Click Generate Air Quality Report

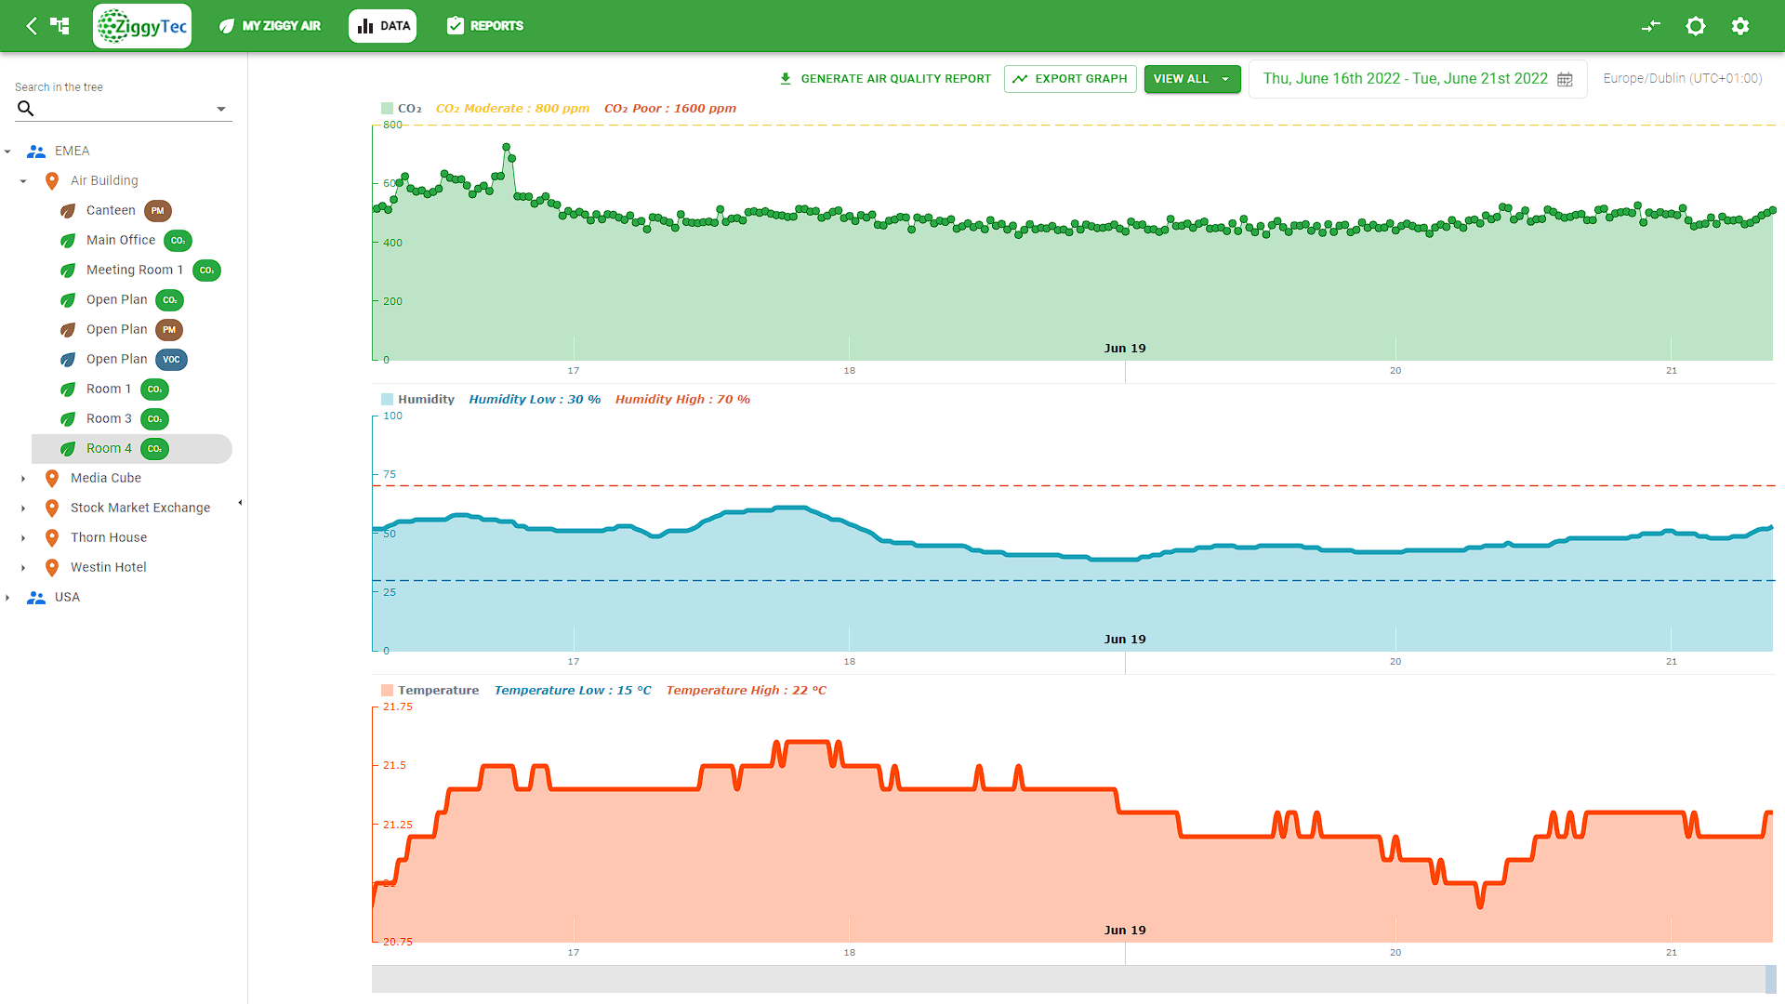coord(885,79)
